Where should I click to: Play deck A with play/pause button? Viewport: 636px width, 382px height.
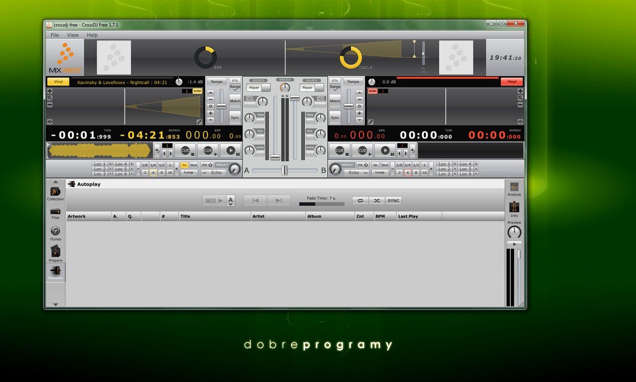click(x=230, y=150)
